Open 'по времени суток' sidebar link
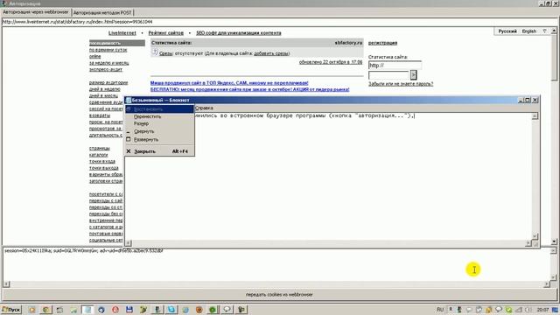Viewport: 560px width, 315px height. coord(108,50)
